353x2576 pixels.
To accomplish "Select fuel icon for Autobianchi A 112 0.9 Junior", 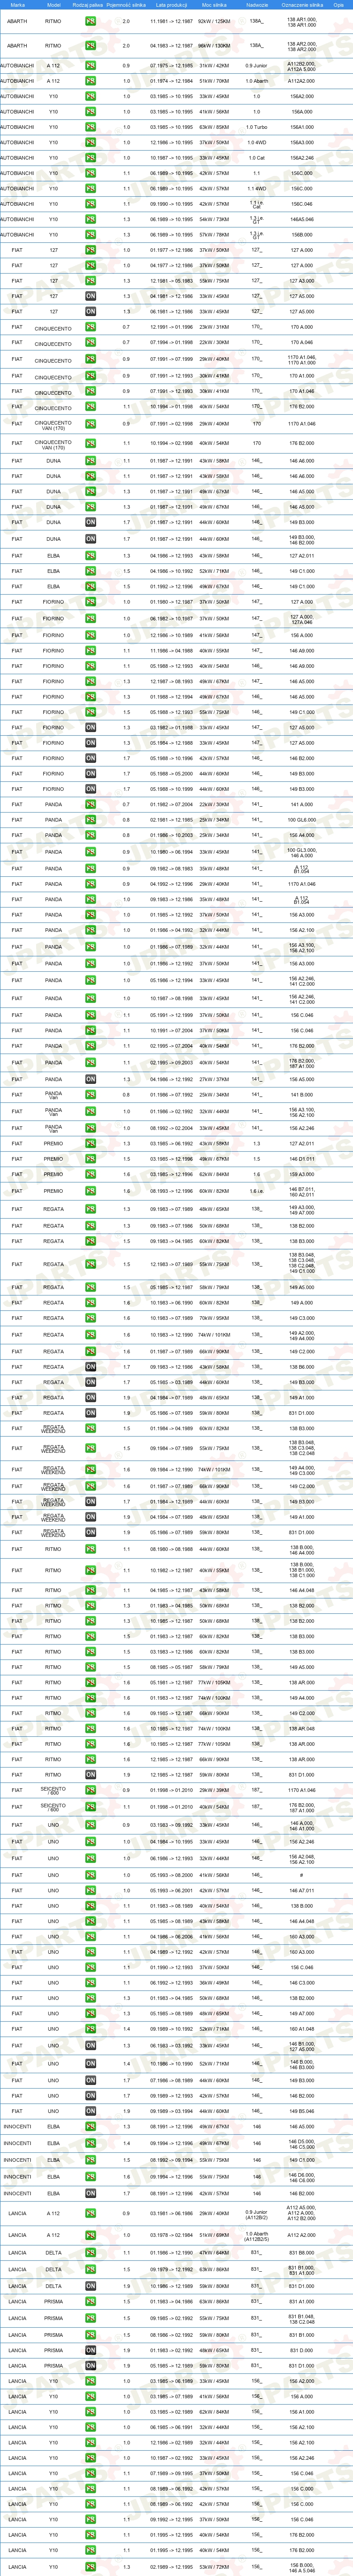I will (91, 66).
